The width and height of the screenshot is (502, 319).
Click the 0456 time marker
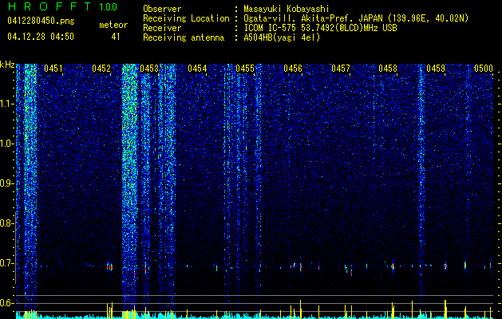click(293, 69)
